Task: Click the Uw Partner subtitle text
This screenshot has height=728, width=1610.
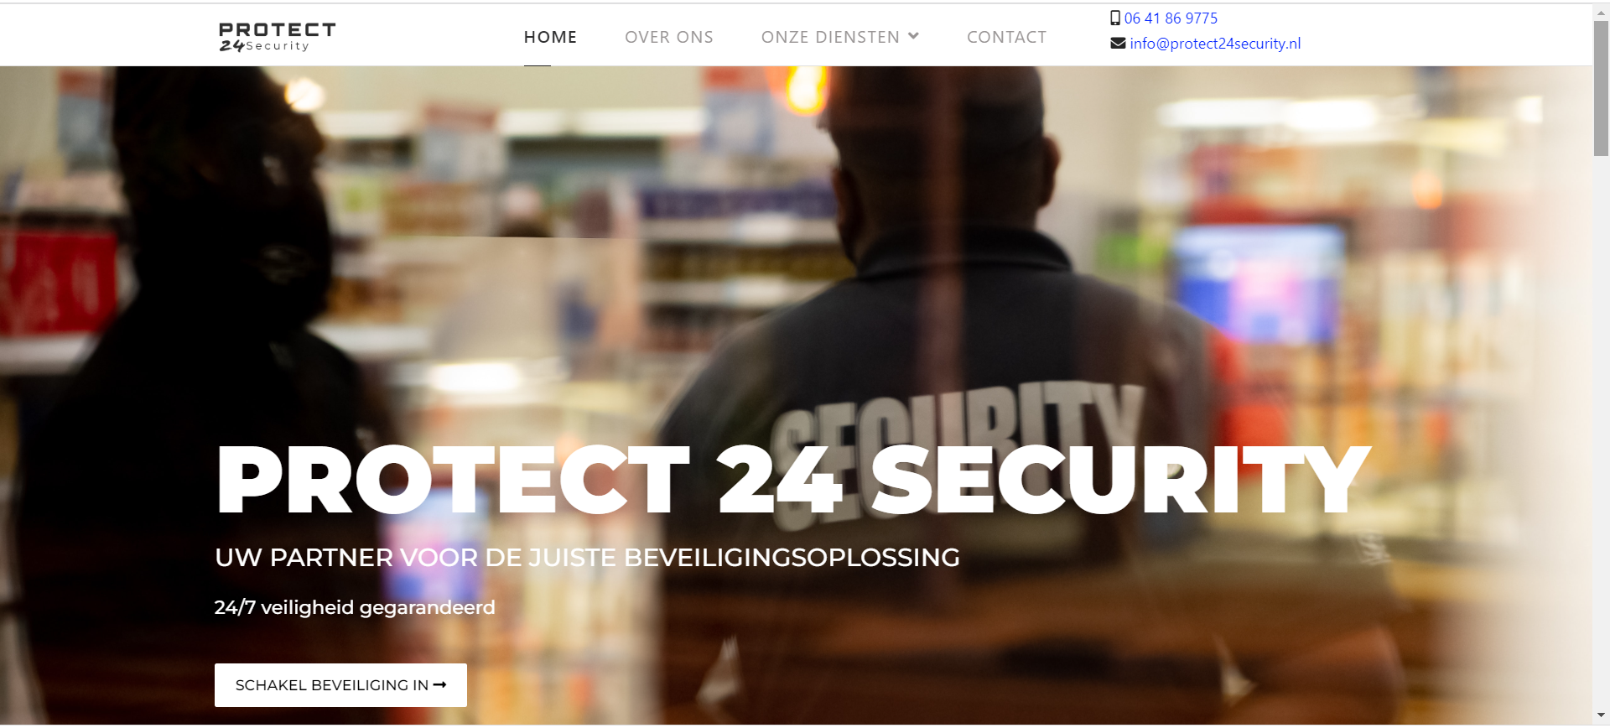Action: [587, 557]
